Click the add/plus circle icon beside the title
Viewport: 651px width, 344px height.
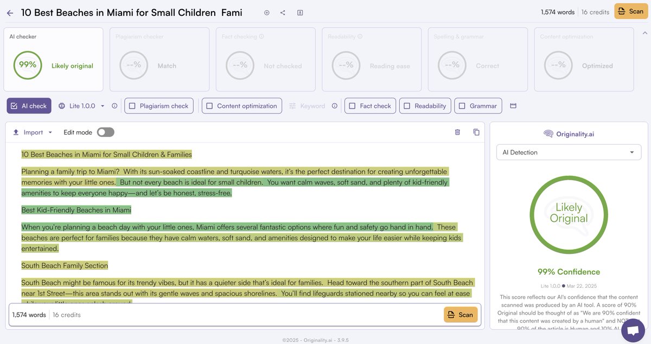266,12
